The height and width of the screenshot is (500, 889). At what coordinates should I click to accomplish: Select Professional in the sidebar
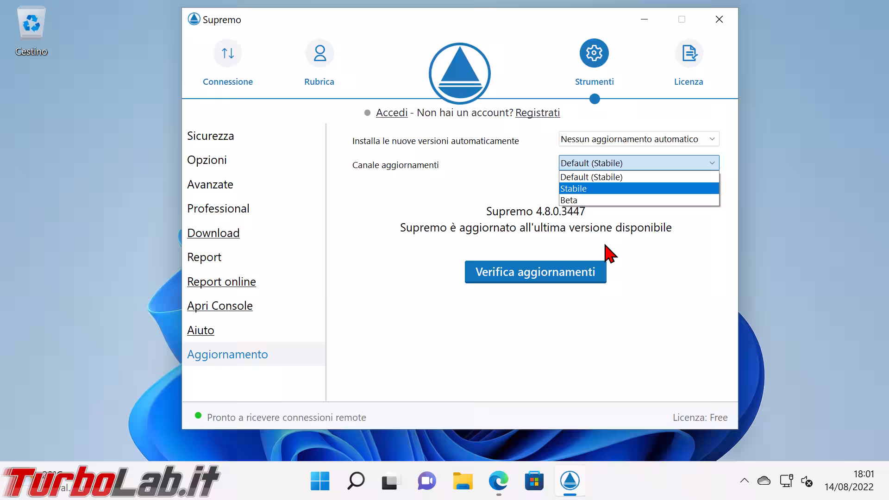click(x=218, y=208)
